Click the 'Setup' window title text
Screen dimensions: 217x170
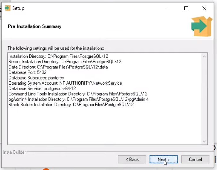(x=18, y=8)
